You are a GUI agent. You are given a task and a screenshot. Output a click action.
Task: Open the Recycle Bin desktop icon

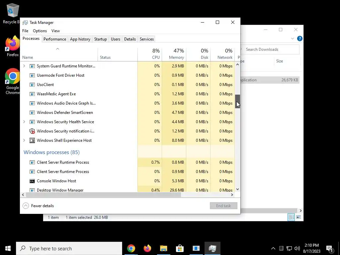tap(13, 13)
